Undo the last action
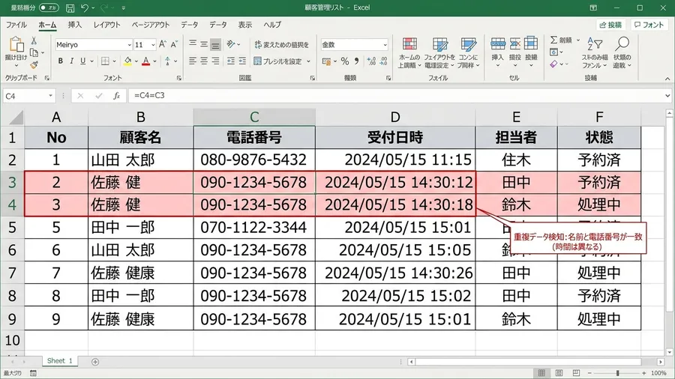 (x=84, y=7)
